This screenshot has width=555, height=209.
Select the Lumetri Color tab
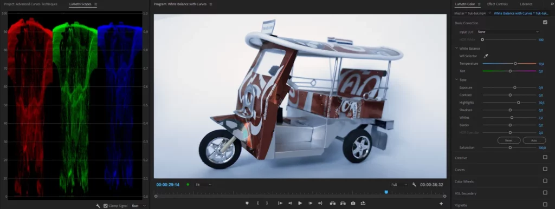click(x=464, y=4)
